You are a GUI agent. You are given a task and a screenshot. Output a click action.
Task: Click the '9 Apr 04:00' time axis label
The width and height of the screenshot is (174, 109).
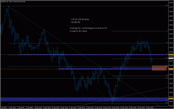click(30, 108)
